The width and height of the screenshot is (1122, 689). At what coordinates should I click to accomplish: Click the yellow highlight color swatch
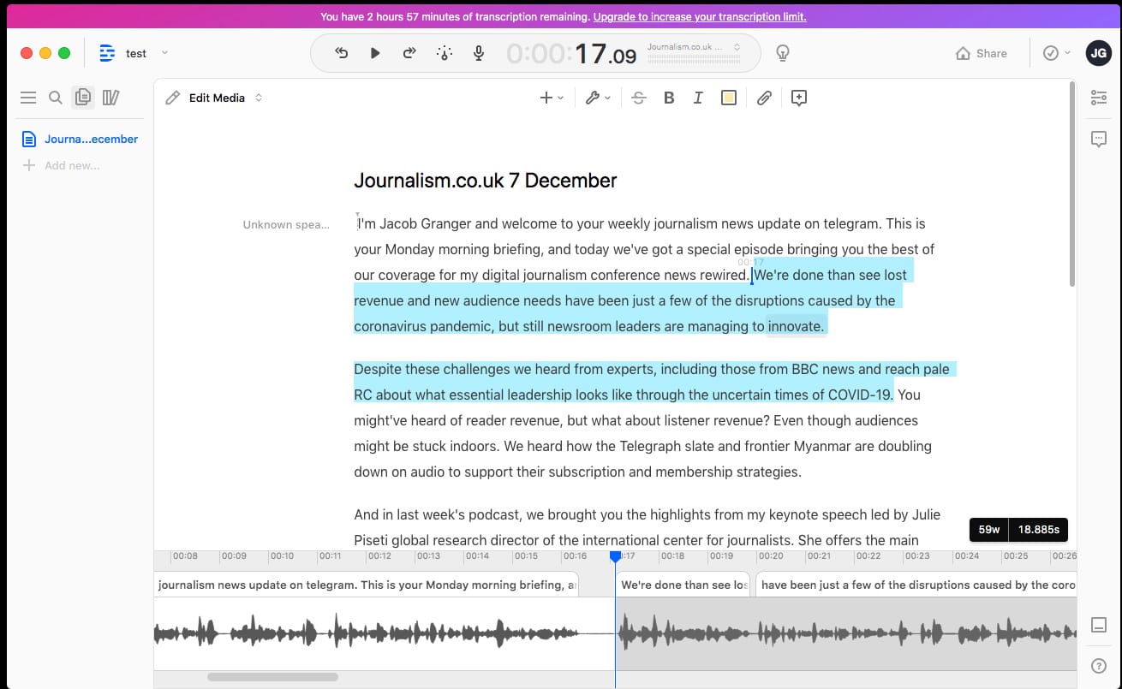[729, 98]
